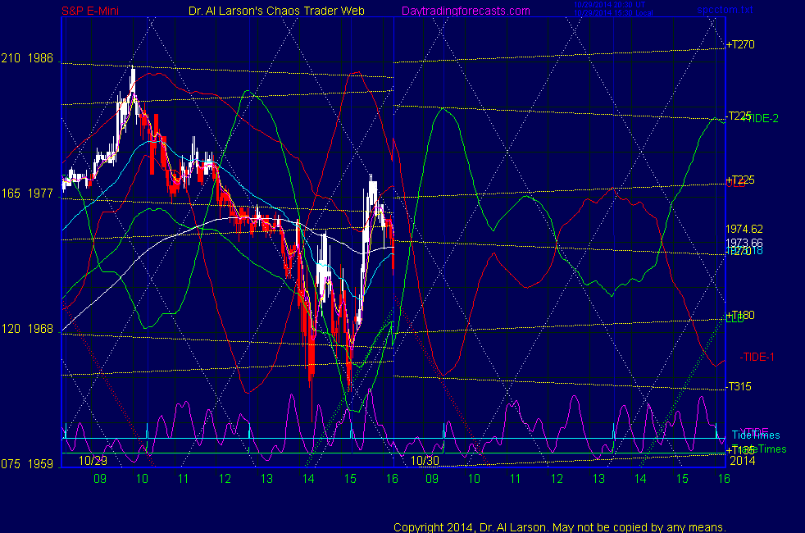Image resolution: width=805 pixels, height=533 pixels.
Task: Click the 1974.62 price readout
Action: click(744, 230)
